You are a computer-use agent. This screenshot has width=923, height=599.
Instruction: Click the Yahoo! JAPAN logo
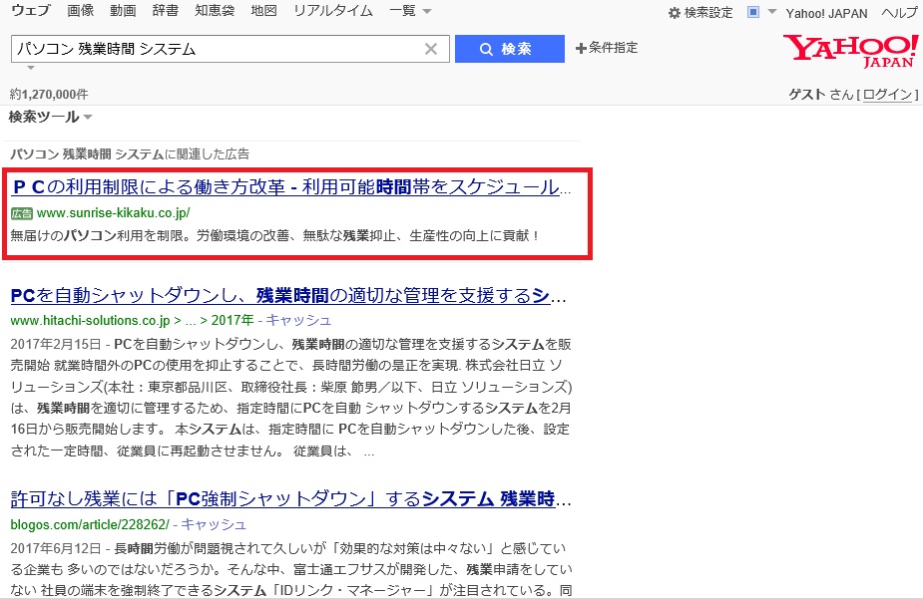pyautogui.click(x=850, y=50)
